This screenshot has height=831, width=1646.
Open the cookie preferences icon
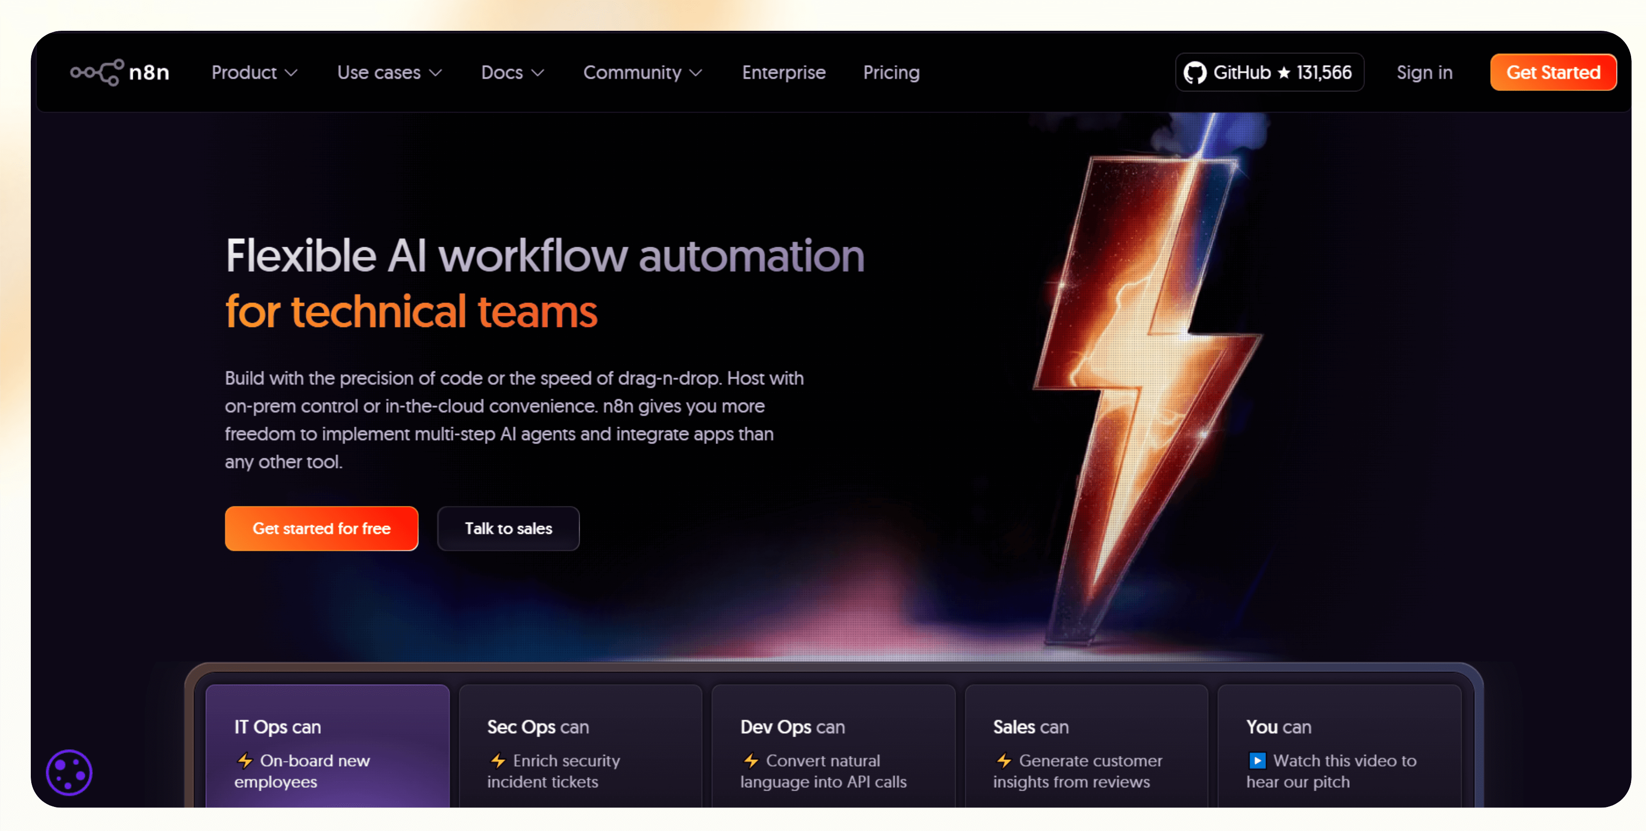pos(69,772)
